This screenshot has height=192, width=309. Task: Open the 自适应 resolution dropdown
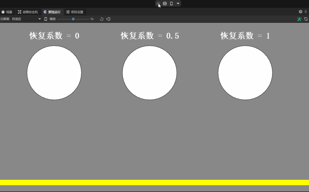pos(27,19)
